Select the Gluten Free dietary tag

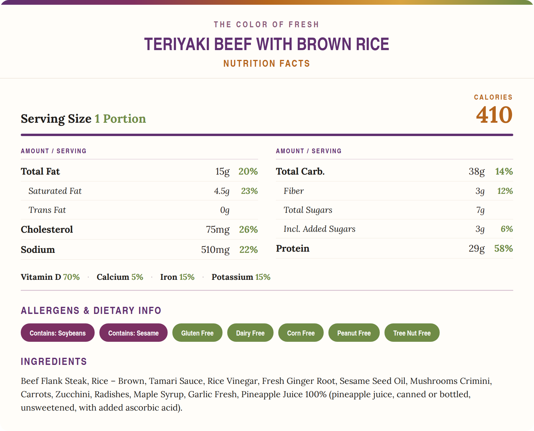coord(197,333)
